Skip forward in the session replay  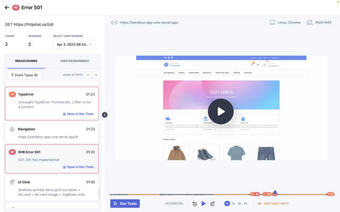coord(212,204)
